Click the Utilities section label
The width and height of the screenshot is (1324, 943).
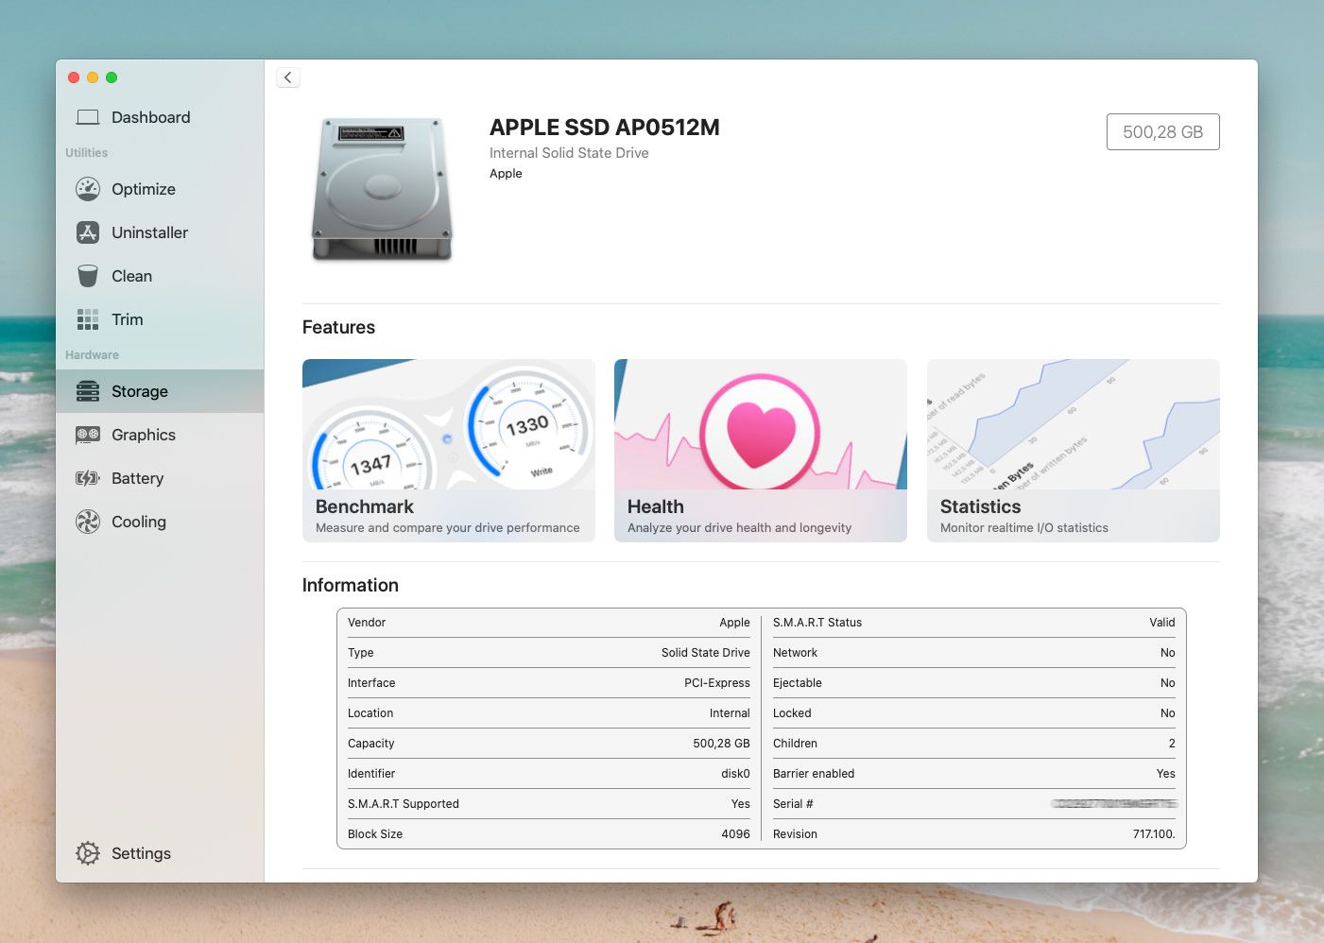[87, 153]
